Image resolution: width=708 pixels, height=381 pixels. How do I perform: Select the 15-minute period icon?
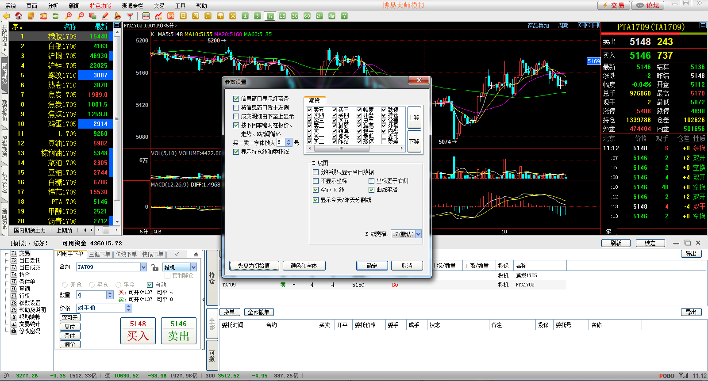pos(282,16)
